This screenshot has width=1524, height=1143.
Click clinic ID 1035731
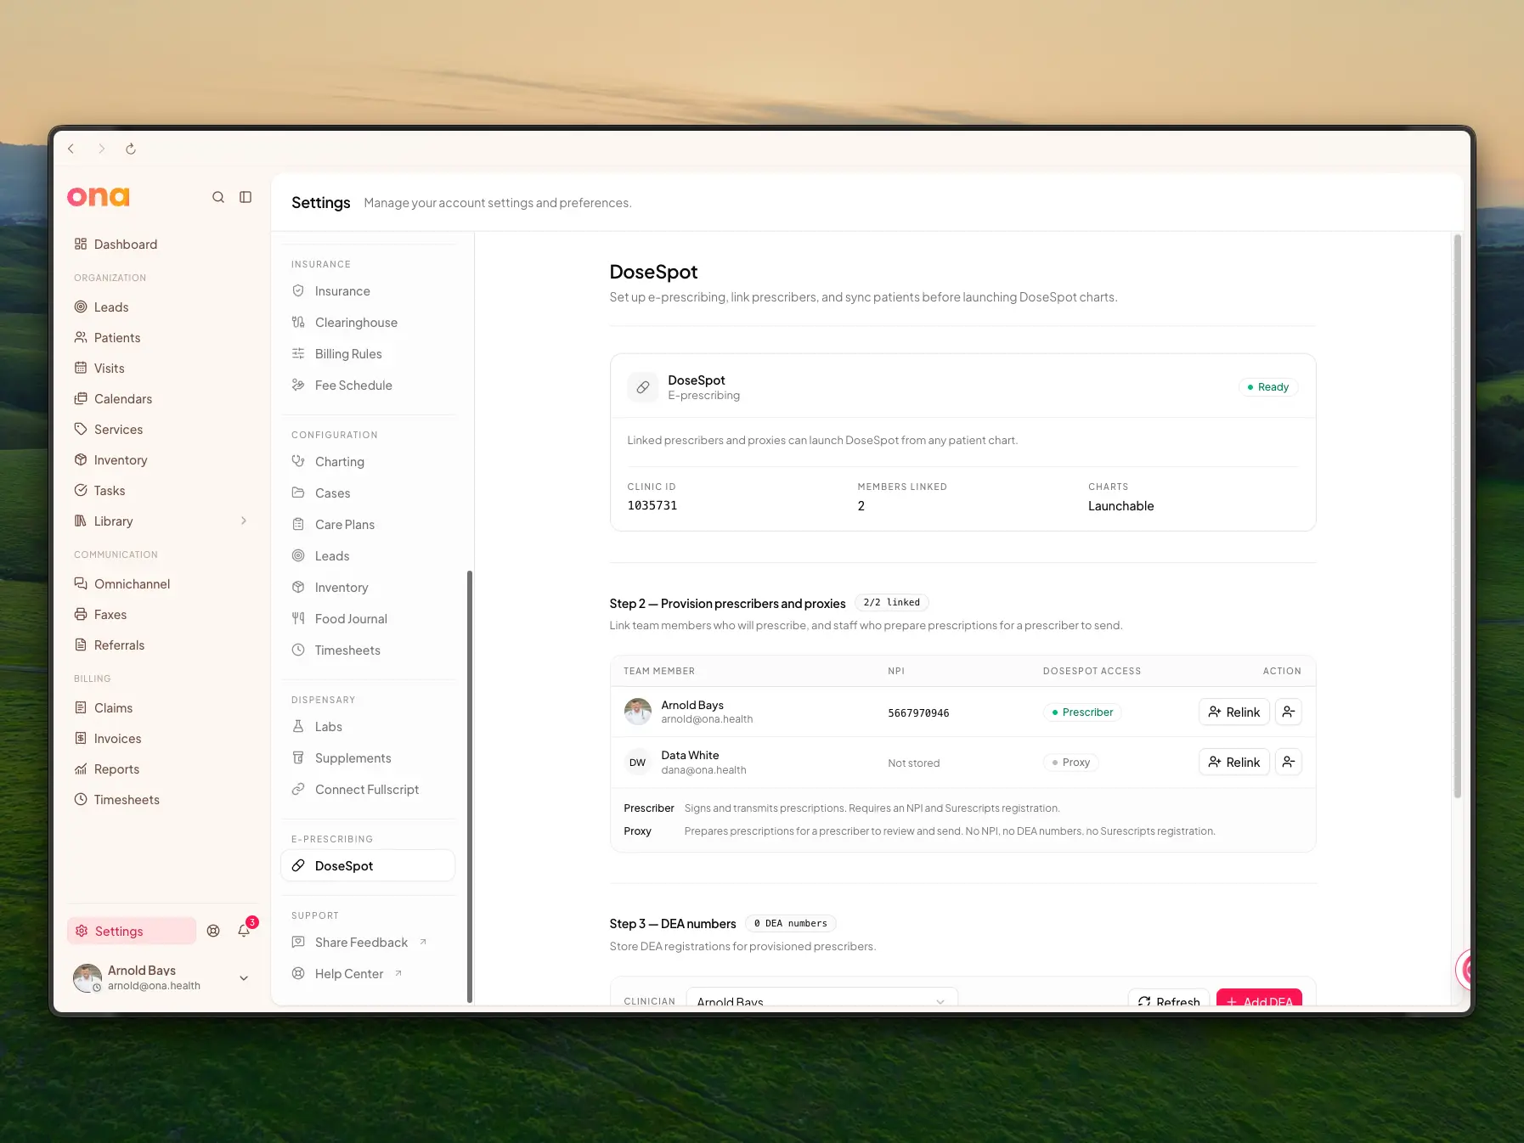[x=652, y=506]
